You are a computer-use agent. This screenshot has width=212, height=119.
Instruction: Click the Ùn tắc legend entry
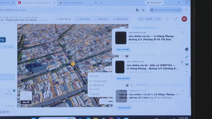(x=94, y=89)
